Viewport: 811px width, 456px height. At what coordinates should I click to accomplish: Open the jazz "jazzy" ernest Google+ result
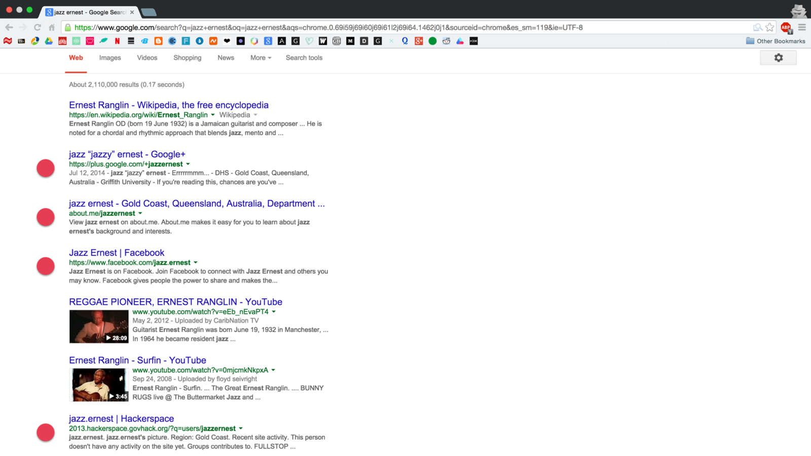click(127, 154)
